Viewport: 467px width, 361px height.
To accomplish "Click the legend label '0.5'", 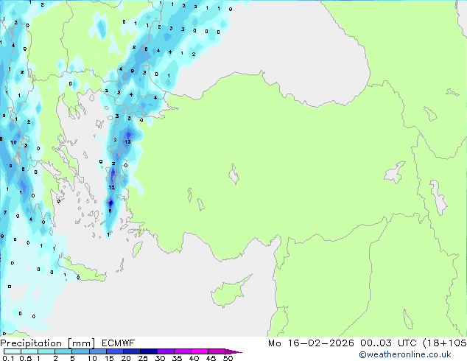I will click(25, 358).
